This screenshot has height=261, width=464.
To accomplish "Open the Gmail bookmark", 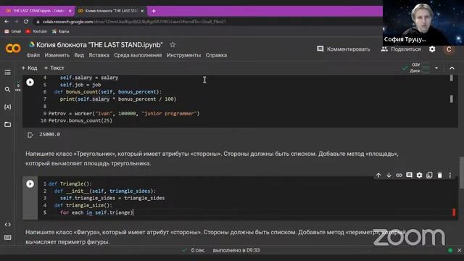I will click(x=13, y=31).
